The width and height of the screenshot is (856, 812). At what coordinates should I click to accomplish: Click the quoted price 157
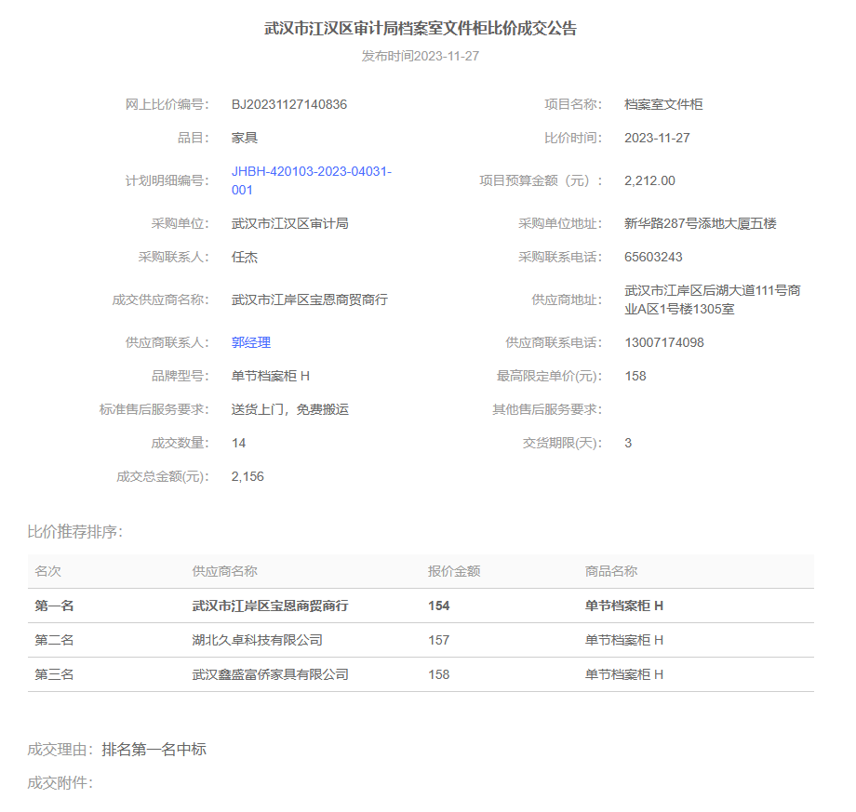[x=438, y=640]
